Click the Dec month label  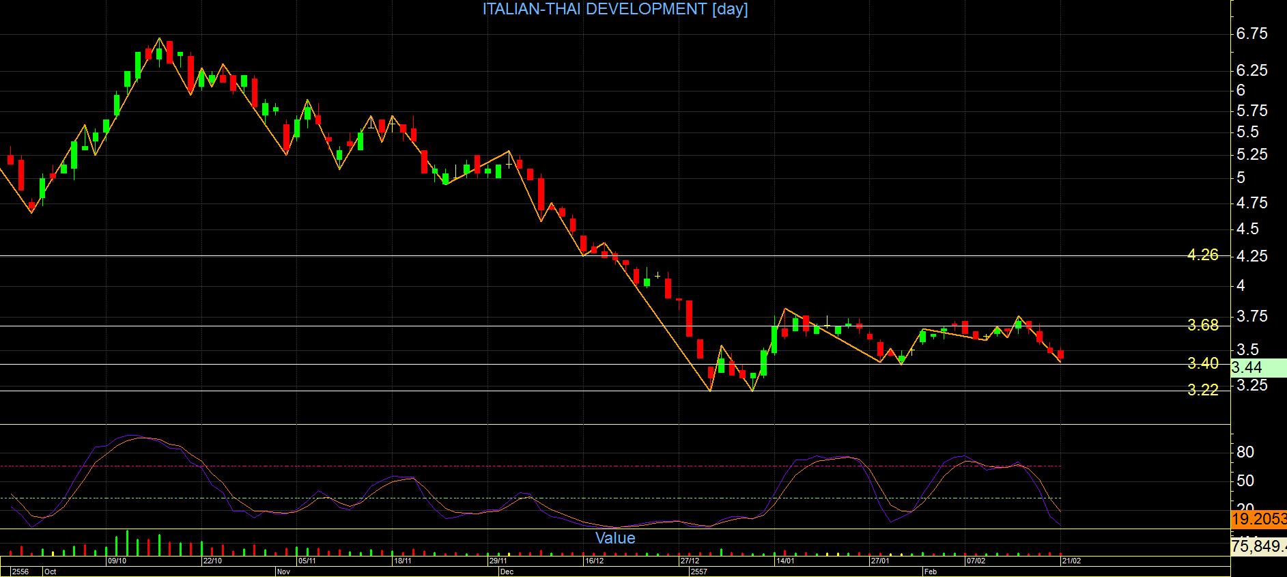[x=507, y=572]
